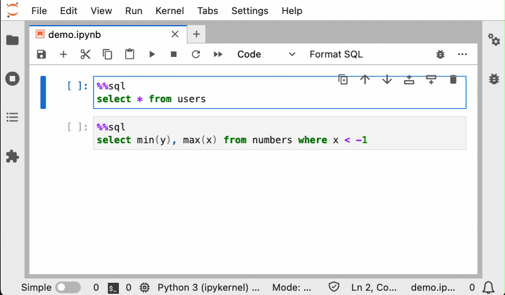Copy the selected cell from the toolbar
The width and height of the screenshot is (505, 295).
click(107, 54)
